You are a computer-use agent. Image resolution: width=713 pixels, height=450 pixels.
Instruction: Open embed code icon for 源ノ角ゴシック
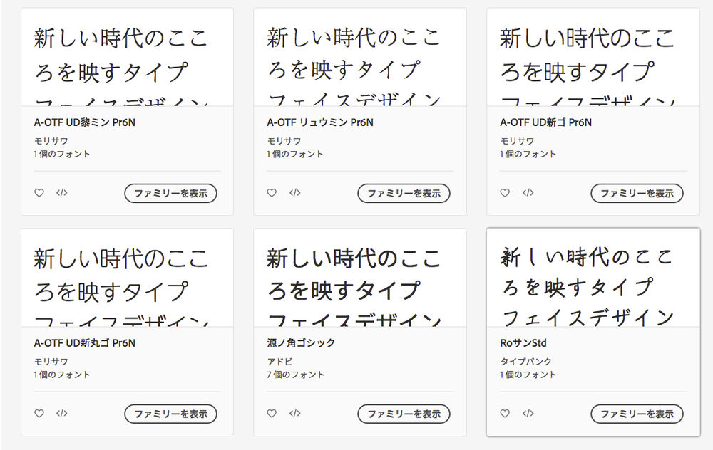pos(295,413)
